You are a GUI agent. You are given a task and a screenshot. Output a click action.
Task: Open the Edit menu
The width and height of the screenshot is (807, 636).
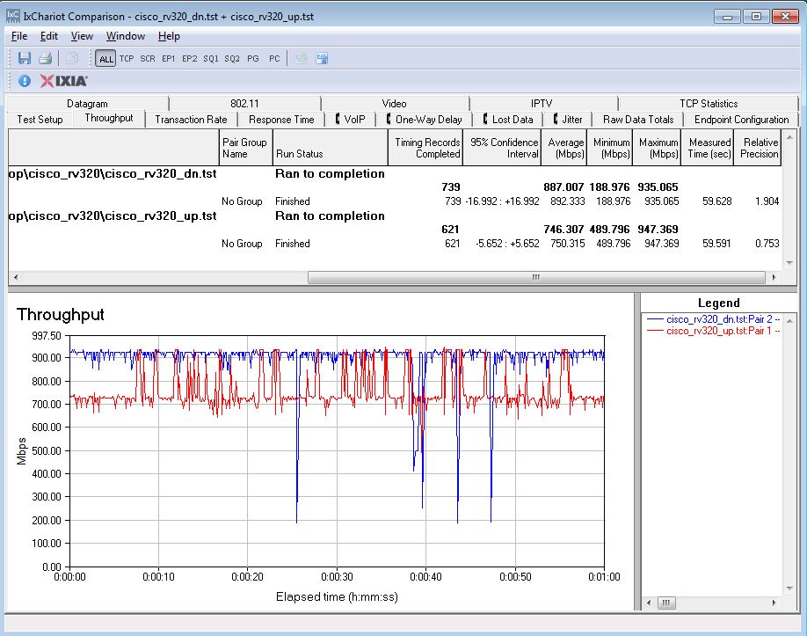49,36
